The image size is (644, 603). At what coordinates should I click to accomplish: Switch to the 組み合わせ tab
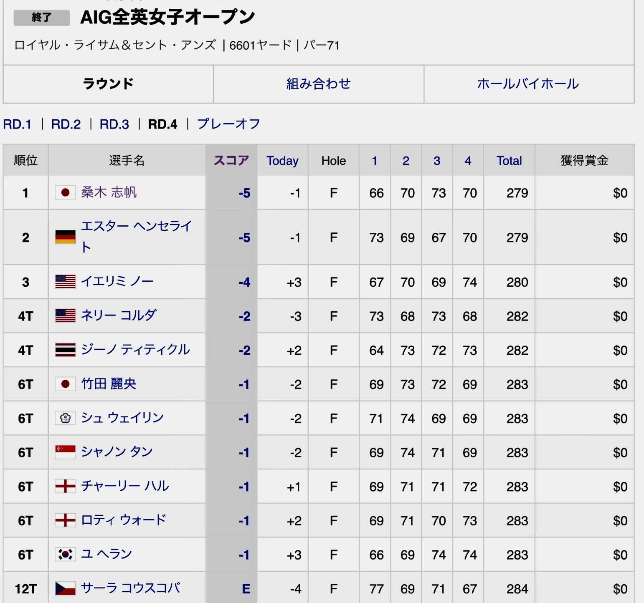tap(319, 84)
